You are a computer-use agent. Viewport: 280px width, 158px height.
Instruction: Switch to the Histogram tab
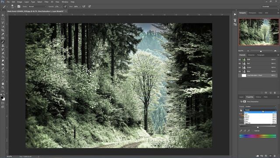coord(252,13)
